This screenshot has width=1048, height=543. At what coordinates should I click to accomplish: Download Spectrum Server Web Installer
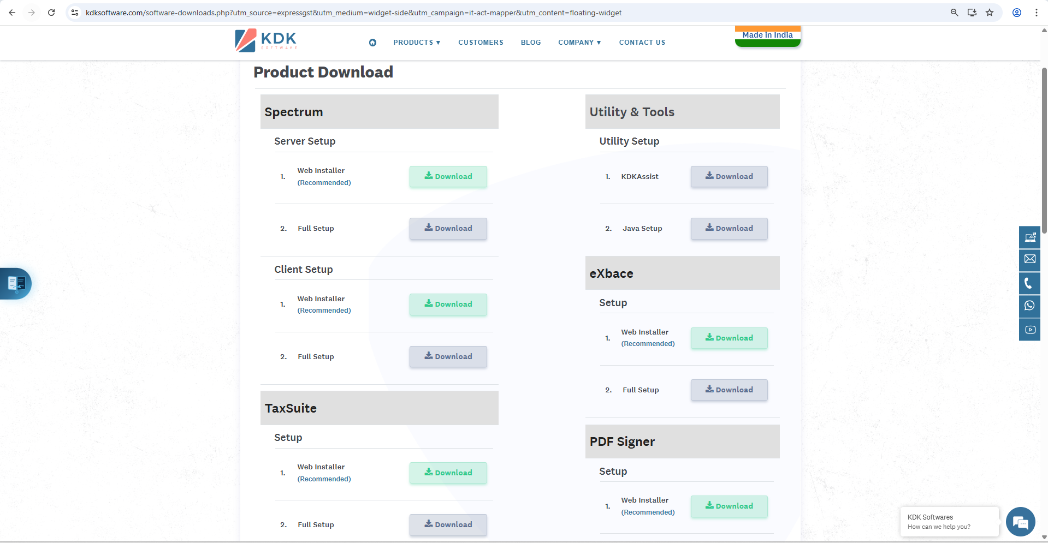click(x=448, y=177)
